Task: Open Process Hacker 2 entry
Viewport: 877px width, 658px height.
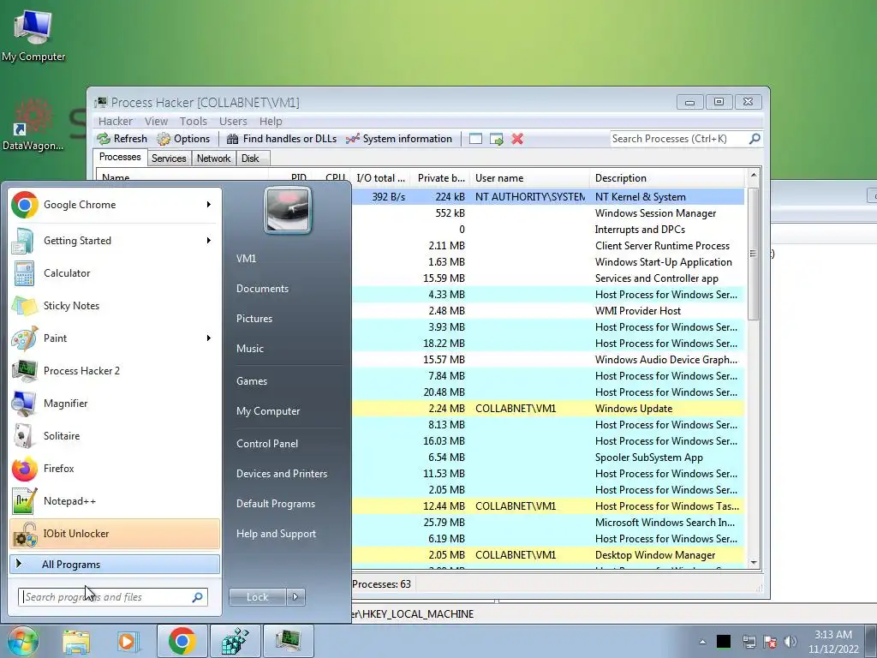Action: point(115,370)
